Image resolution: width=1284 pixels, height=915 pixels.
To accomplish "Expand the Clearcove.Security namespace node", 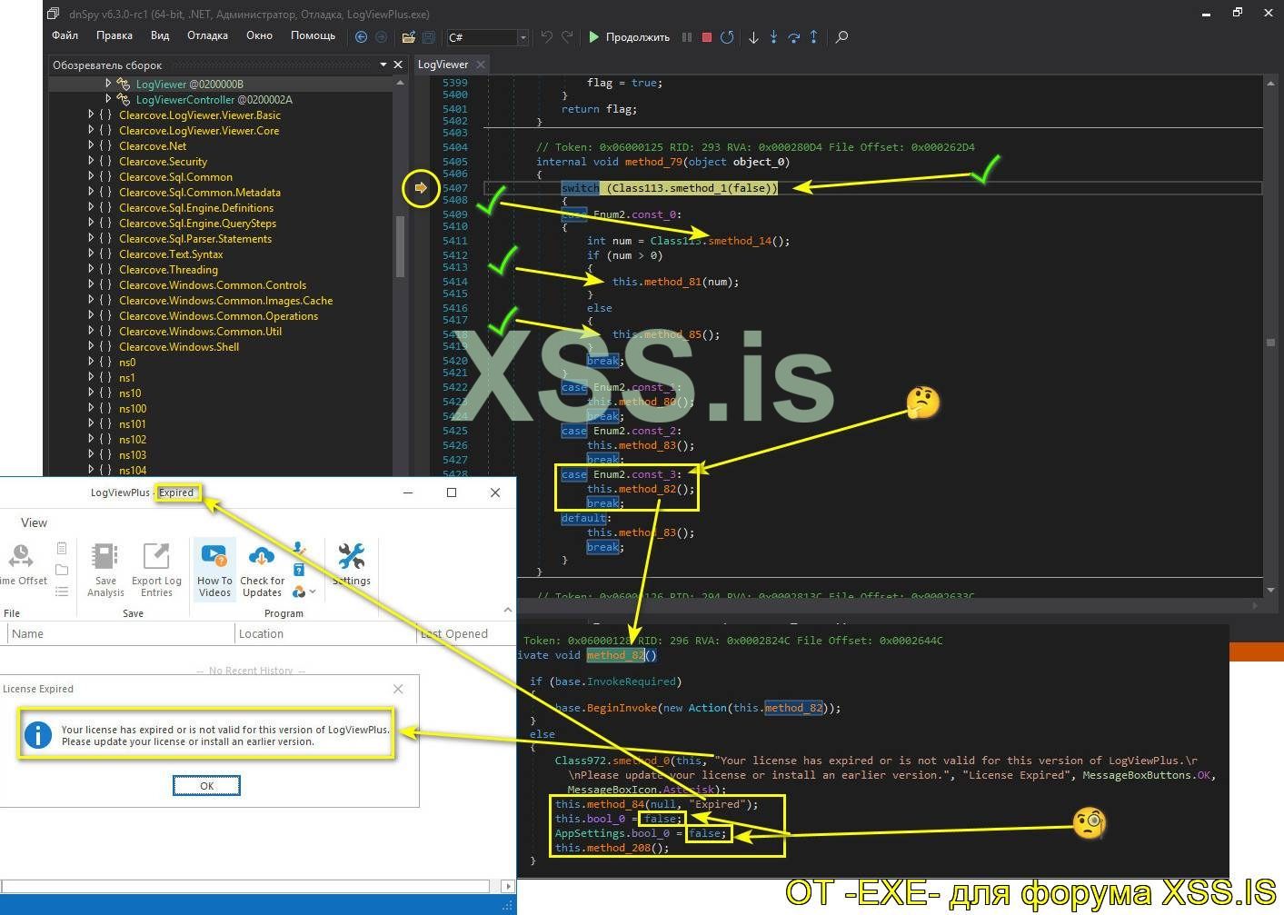I will (x=91, y=162).
